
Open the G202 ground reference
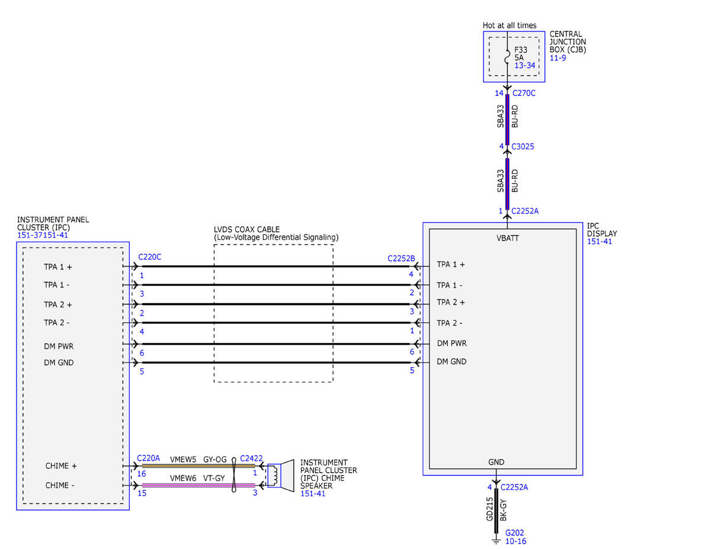514,532
